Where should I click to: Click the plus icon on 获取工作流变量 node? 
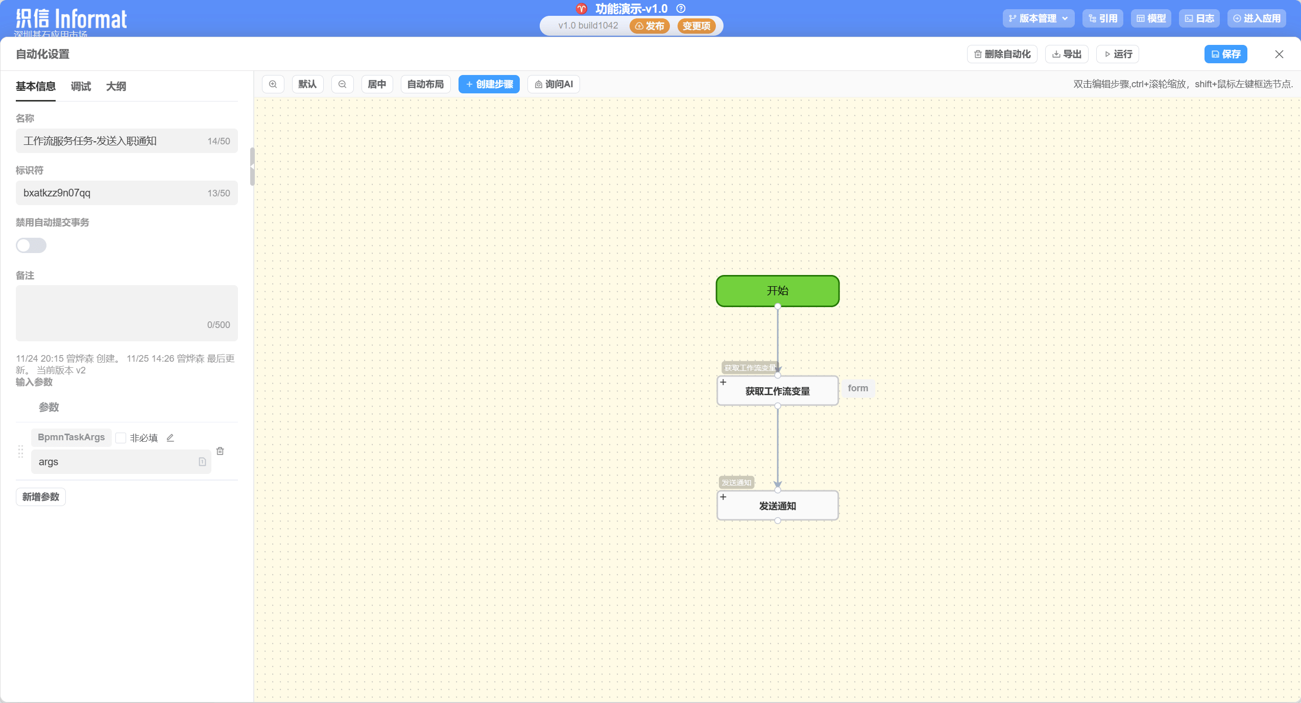[x=723, y=382]
